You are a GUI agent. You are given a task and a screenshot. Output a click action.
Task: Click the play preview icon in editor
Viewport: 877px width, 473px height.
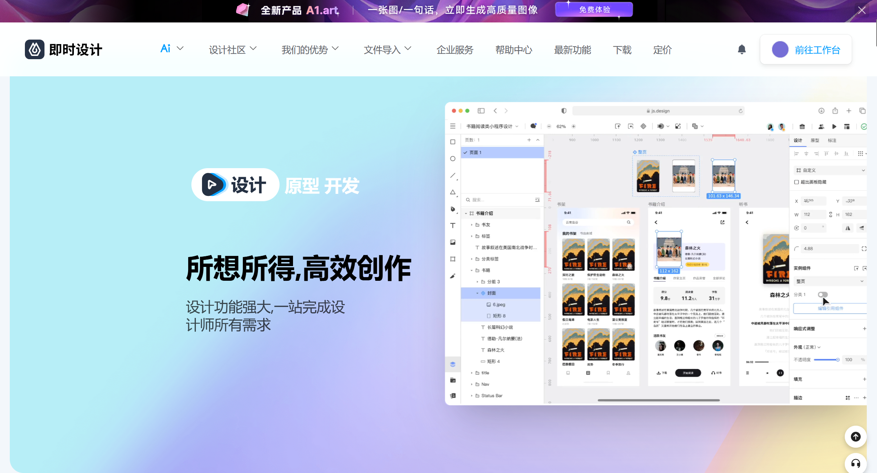point(834,127)
